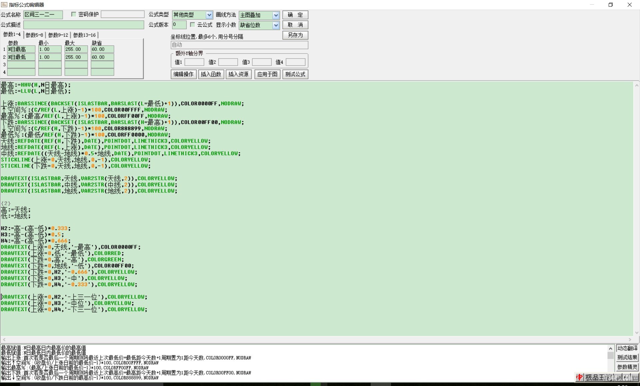Click the 测试结果 button
Image resolution: width=640 pixels, height=386 pixels.
627,358
